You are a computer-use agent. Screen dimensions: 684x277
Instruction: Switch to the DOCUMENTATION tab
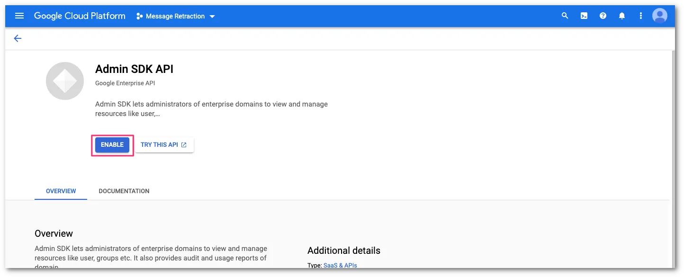124,191
